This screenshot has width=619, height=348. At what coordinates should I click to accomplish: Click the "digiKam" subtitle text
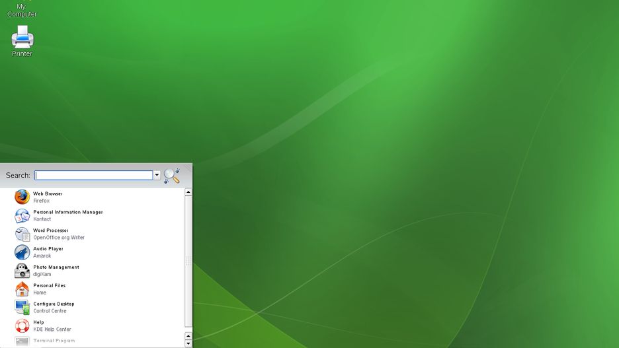[42, 274]
